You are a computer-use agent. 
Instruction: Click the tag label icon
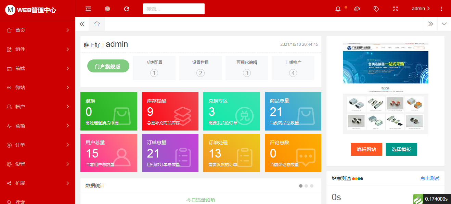click(376, 9)
